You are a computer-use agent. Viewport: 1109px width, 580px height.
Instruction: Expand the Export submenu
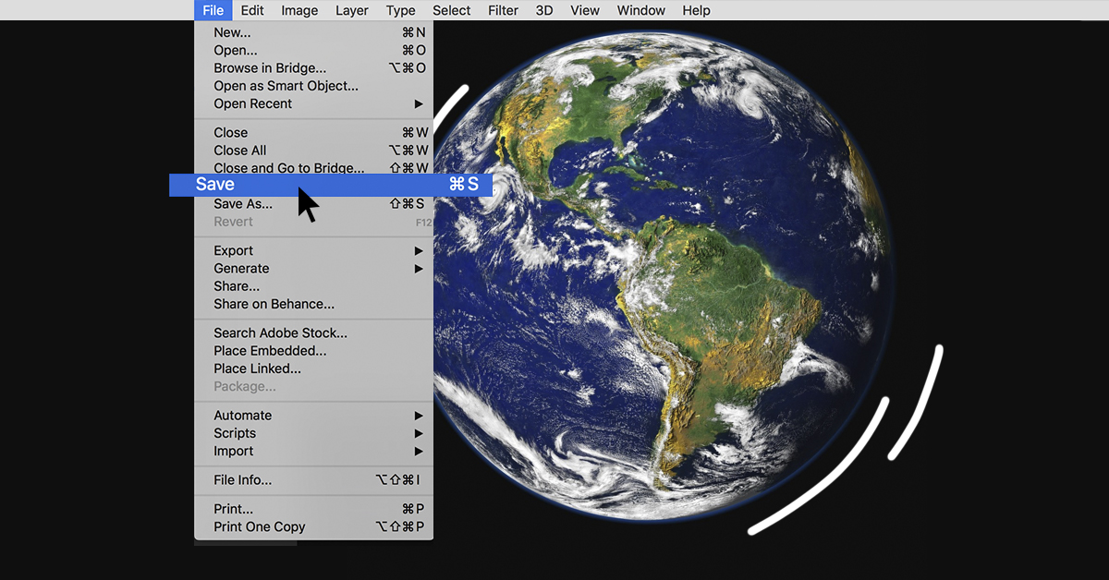coord(234,251)
